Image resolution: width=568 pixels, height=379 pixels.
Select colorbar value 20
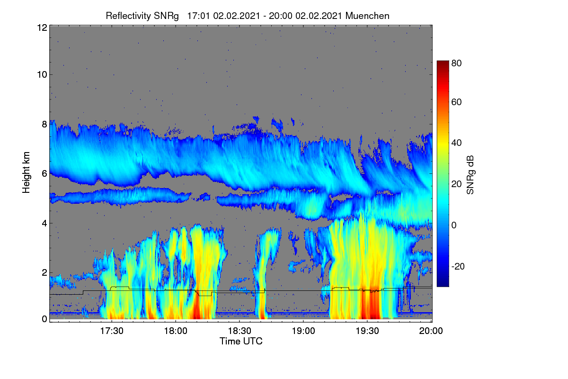point(456,184)
